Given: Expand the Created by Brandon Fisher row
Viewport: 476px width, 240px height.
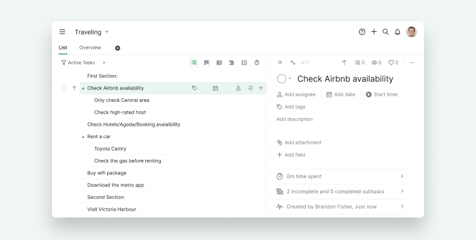Looking at the screenshot, I should [341, 207].
